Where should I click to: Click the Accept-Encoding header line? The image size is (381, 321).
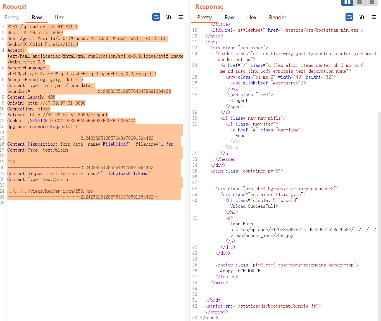click(45, 80)
